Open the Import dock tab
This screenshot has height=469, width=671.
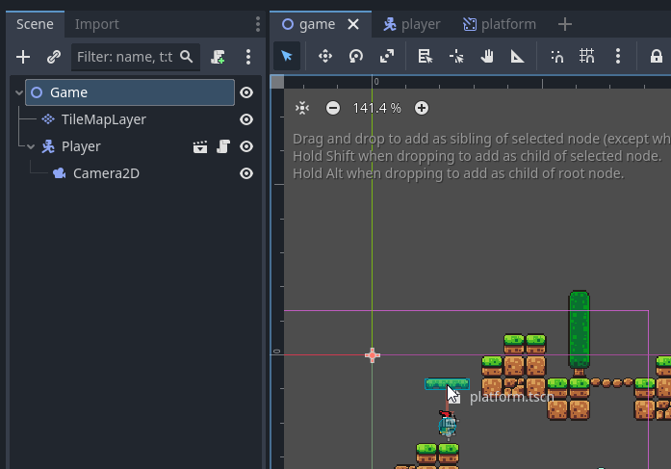(97, 24)
